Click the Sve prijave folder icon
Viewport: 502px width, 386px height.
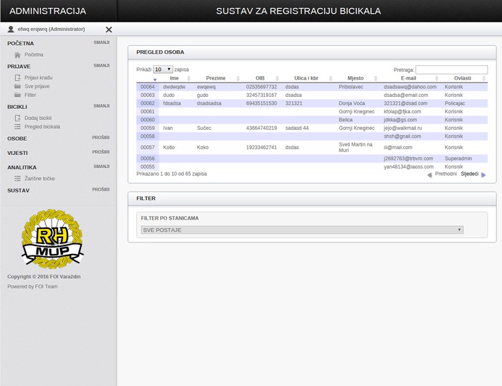pyautogui.click(x=17, y=86)
